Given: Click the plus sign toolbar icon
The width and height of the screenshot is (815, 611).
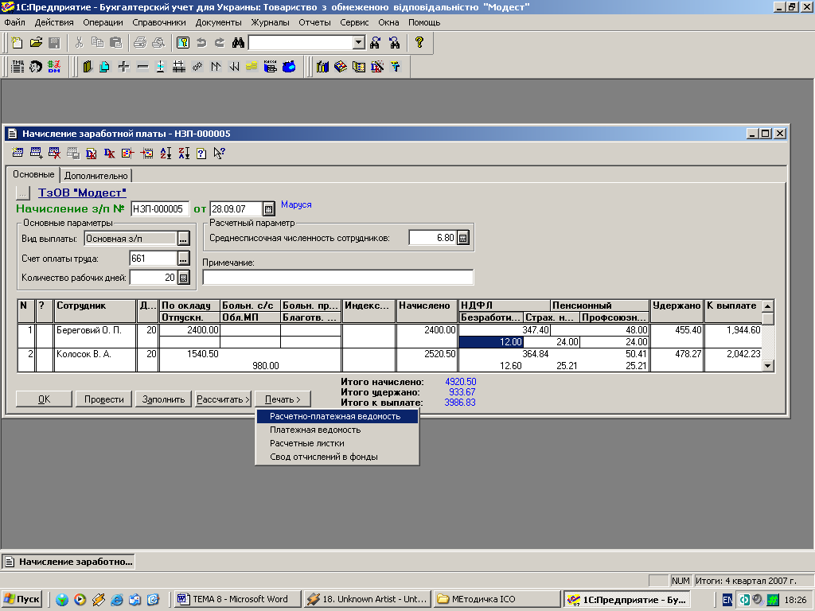Looking at the screenshot, I should (123, 67).
